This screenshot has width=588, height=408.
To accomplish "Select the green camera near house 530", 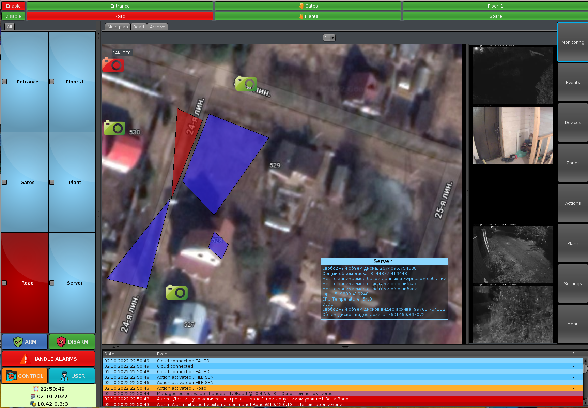I will [x=114, y=128].
